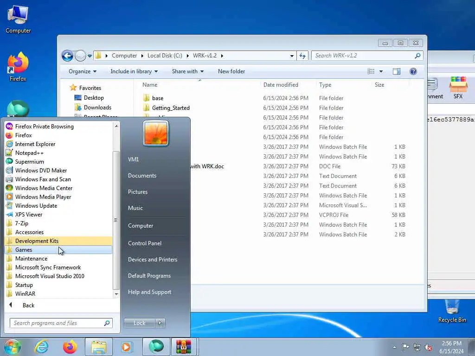Launch Supermium from the programs list
The width and height of the screenshot is (475, 356).
(29, 162)
